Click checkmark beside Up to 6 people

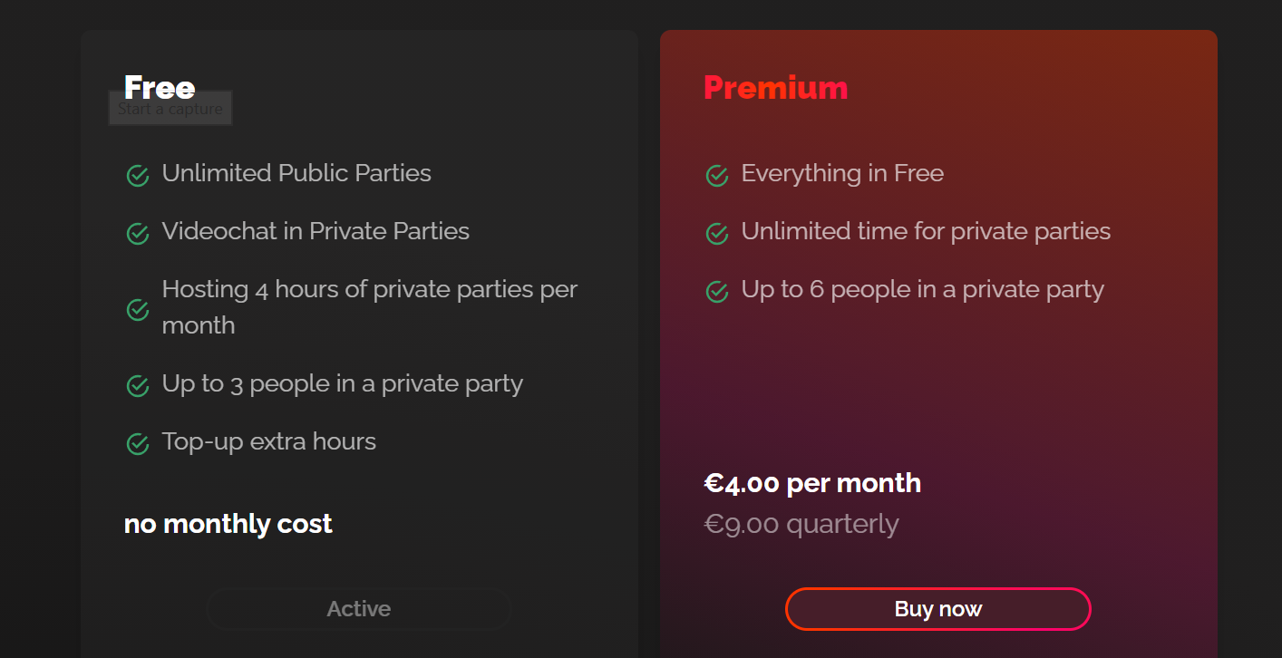(717, 292)
